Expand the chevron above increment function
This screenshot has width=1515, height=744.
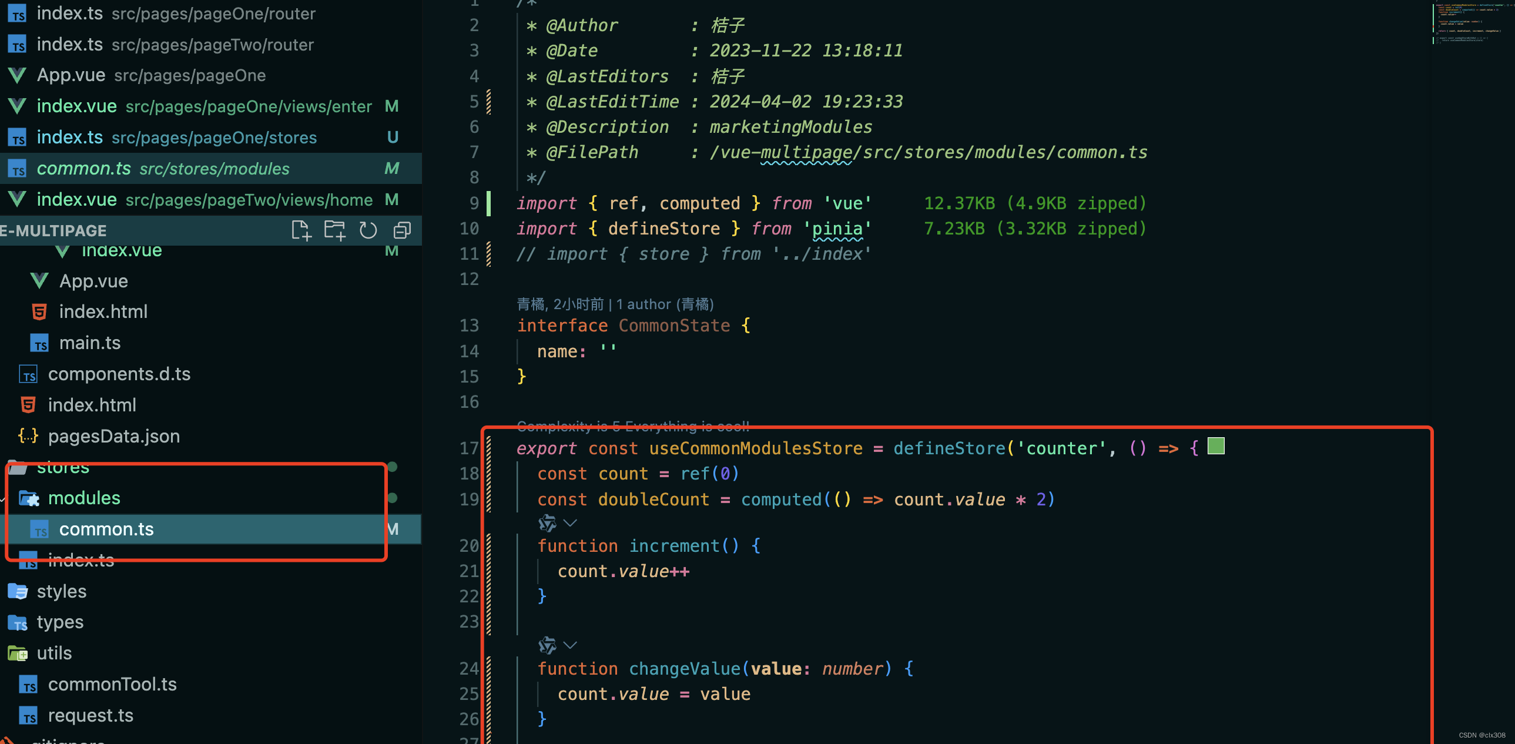[570, 523]
